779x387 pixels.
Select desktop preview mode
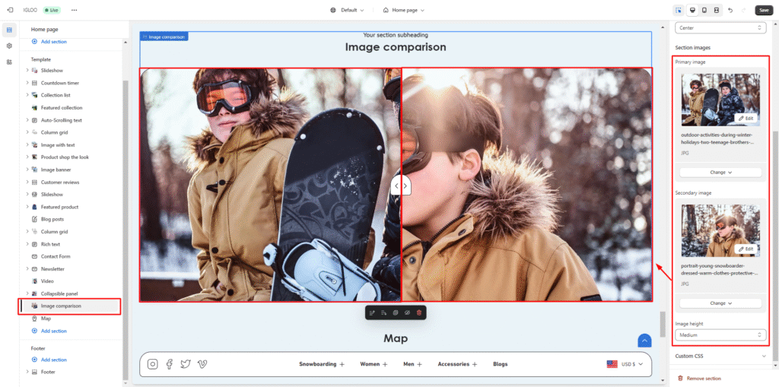(x=692, y=10)
